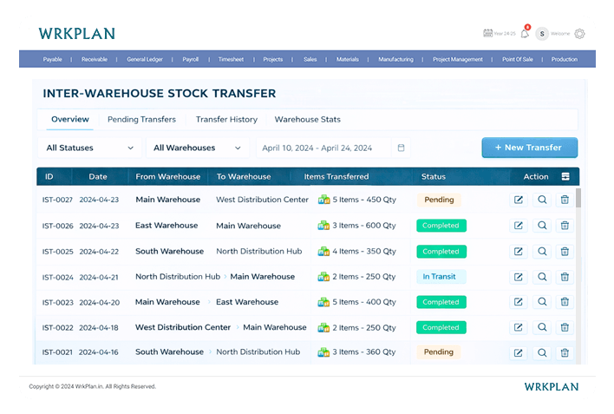Open the Sales menu

pyautogui.click(x=310, y=59)
